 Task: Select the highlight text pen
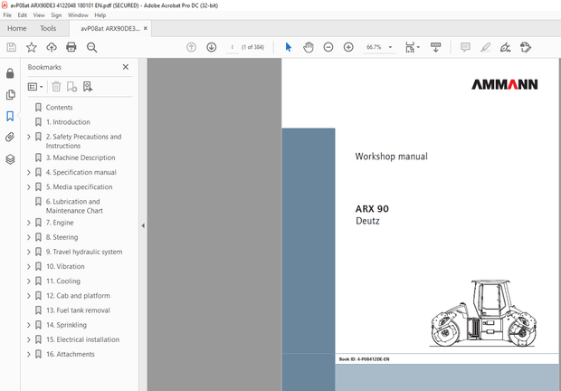(485, 47)
